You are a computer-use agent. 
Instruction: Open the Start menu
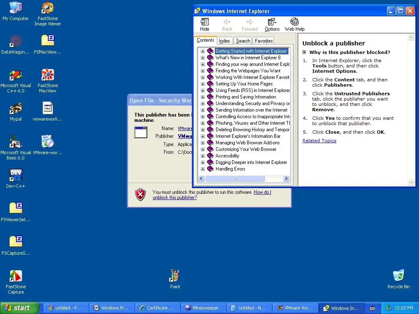tap(19, 308)
